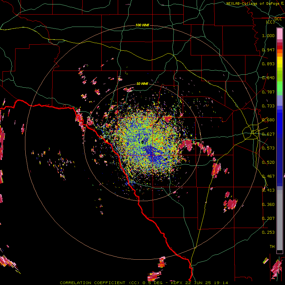Viewport: 285px width, 285px height.
Task: Select the 0.947 scale value
Action: (x=268, y=50)
